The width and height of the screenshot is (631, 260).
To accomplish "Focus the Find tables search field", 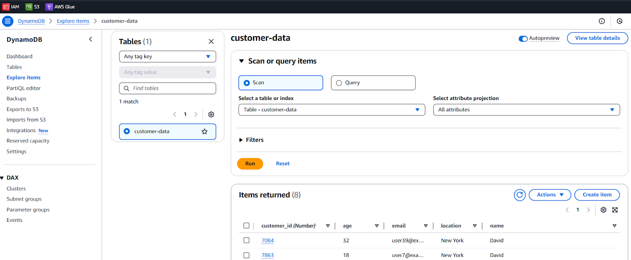I will 168,89.
